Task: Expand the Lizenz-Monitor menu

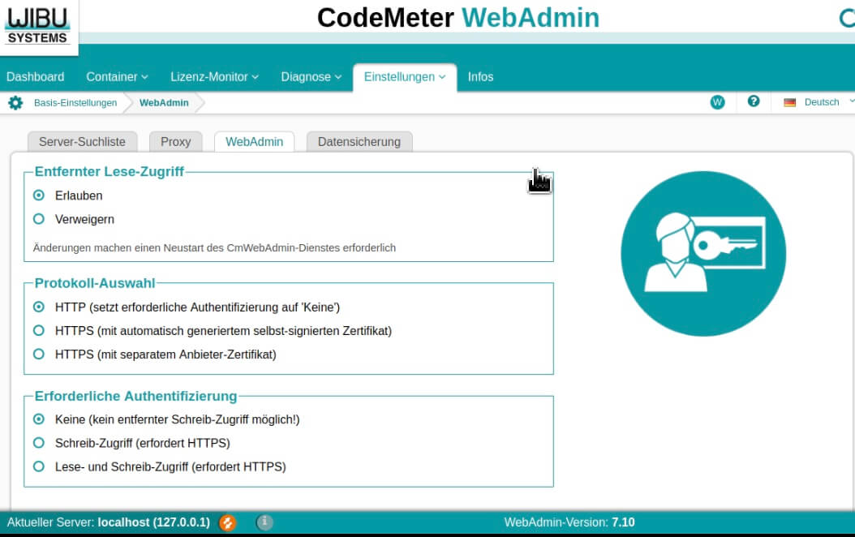Action: [x=214, y=77]
